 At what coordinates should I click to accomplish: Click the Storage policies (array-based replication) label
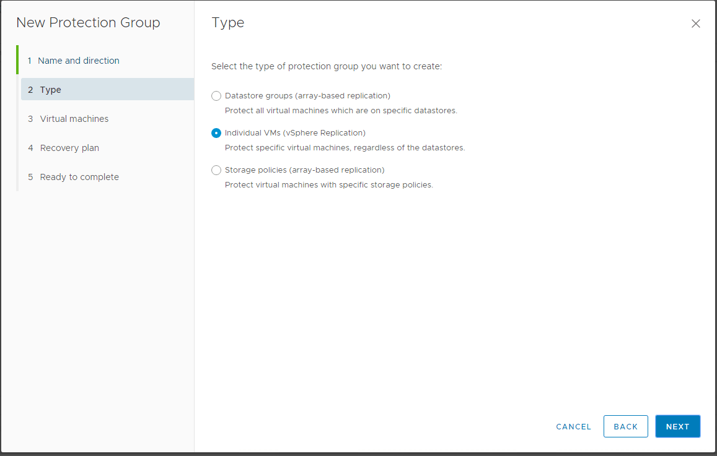point(304,170)
